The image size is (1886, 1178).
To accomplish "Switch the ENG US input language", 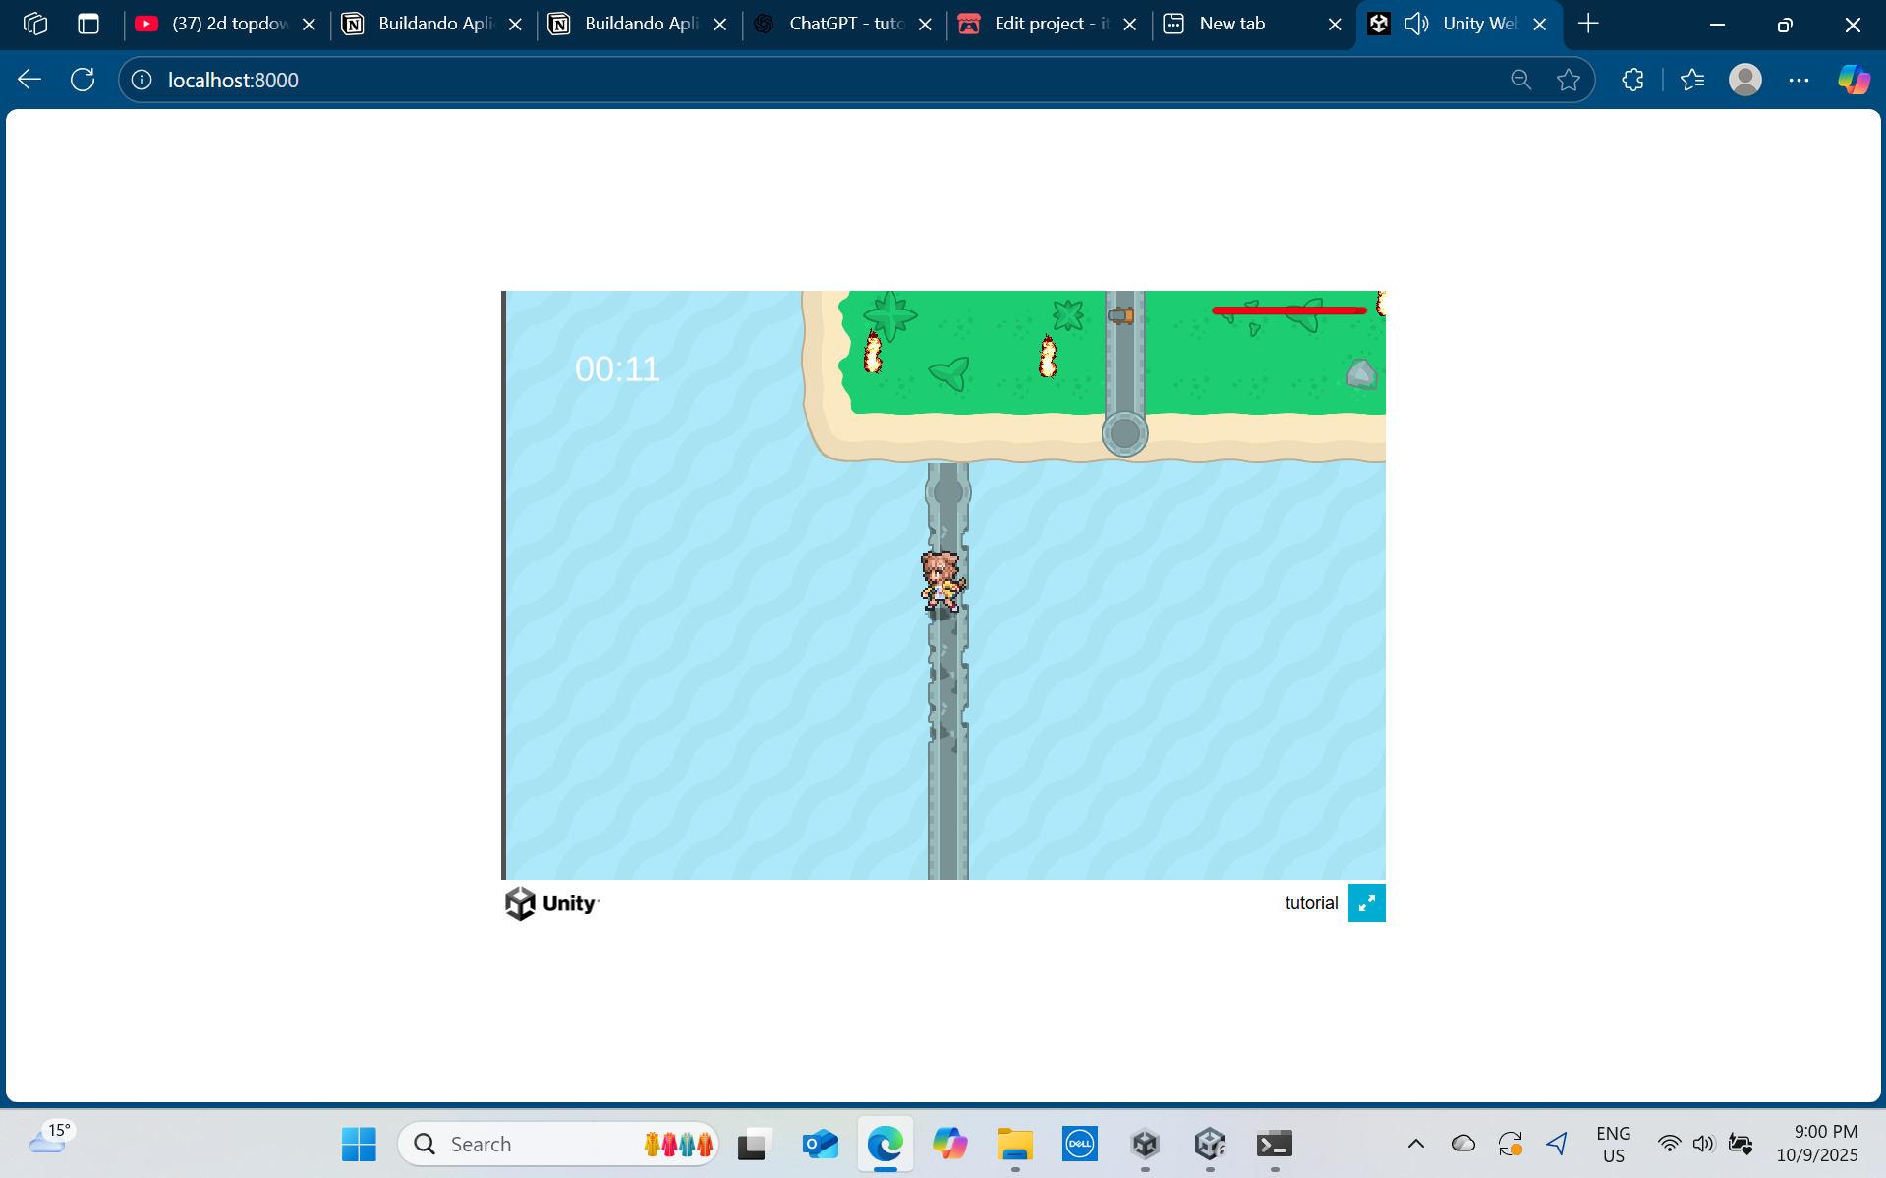I will (1614, 1145).
